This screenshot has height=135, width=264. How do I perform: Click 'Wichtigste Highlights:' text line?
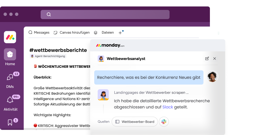tap(52, 115)
